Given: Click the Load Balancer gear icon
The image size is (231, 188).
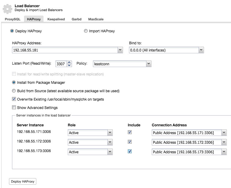Looking at the screenshot, I should click(7, 9).
